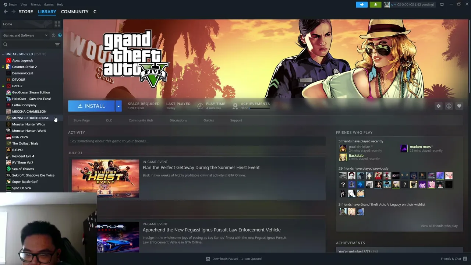Open the View menu
This screenshot has height=265, width=471.
[24, 4]
